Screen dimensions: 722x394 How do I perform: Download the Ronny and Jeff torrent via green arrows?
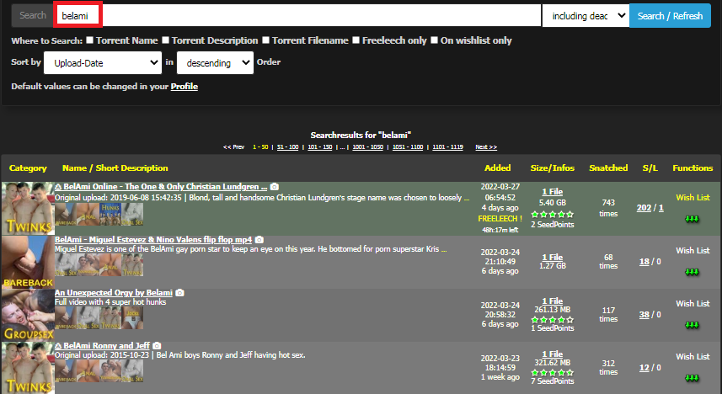(x=692, y=378)
